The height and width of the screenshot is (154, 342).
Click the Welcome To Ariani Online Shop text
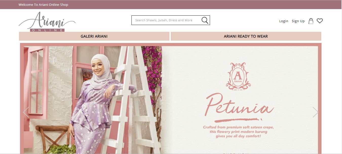[x=43, y=5]
